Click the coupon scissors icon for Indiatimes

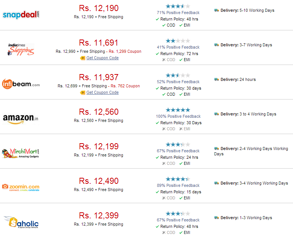coord(83,58)
